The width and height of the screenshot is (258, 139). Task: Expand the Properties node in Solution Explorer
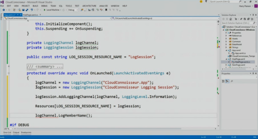tap(226, 33)
